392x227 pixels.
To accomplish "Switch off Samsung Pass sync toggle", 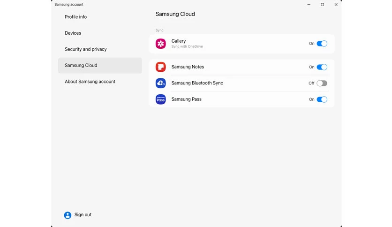I will pos(322,99).
